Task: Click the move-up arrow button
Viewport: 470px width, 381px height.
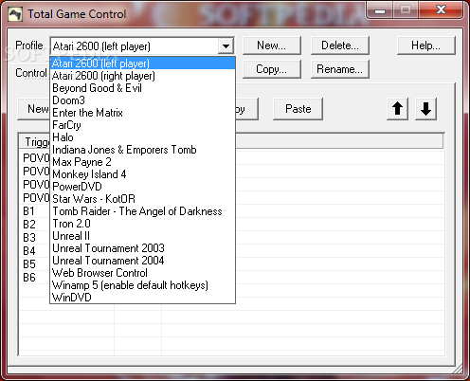Action: (x=398, y=109)
